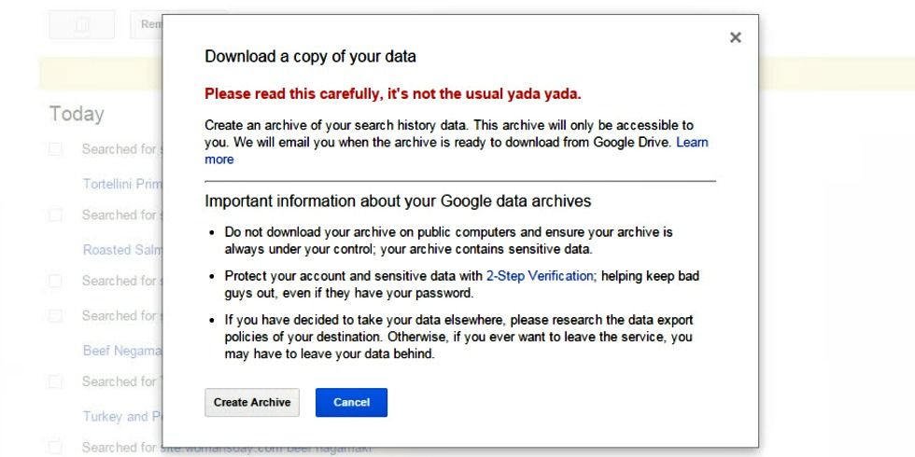Click the womansday.com beef nagamaki search text

tap(226, 449)
